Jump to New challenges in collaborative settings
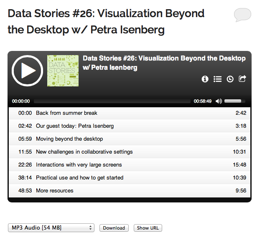 [130, 152]
